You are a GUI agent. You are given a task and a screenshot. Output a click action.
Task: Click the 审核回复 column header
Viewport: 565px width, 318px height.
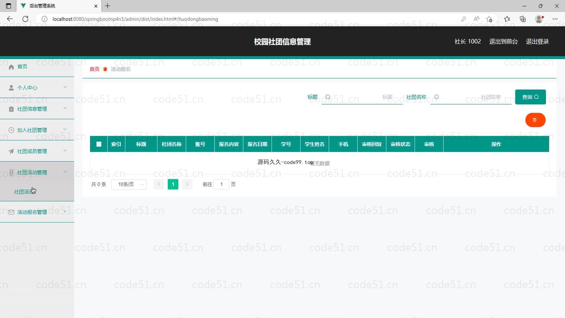(372, 144)
